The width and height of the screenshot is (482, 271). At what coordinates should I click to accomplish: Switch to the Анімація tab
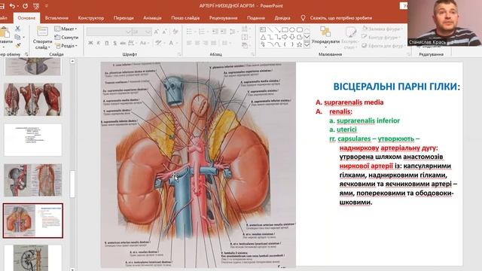click(x=152, y=18)
